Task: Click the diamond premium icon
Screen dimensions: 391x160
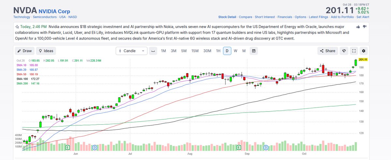Action: (x=344, y=51)
